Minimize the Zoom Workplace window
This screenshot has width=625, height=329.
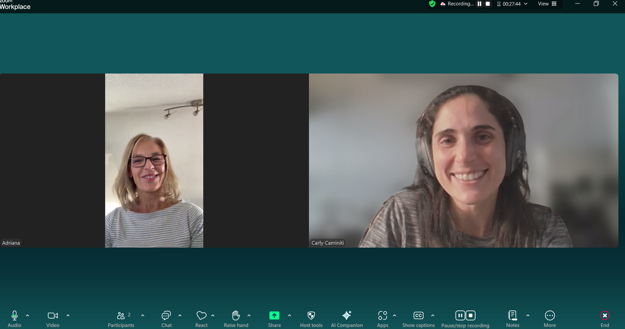point(578,4)
